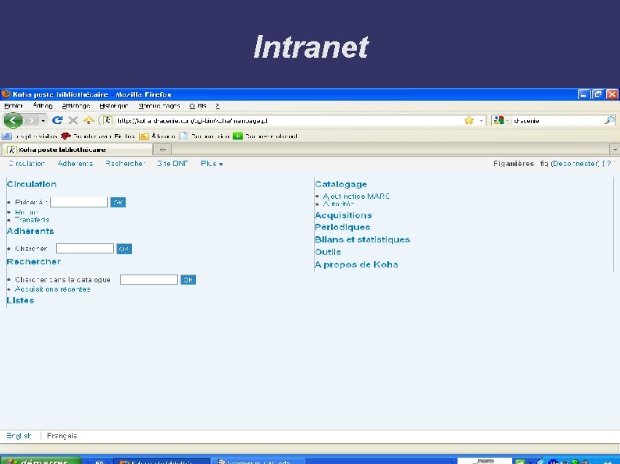Open the Édition menu
Viewport: 620px width, 464px height.
click(x=42, y=106)
